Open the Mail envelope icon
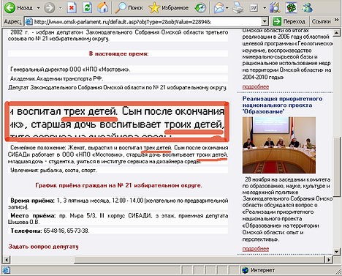This screenshot has width=342, height=276. 218,8
